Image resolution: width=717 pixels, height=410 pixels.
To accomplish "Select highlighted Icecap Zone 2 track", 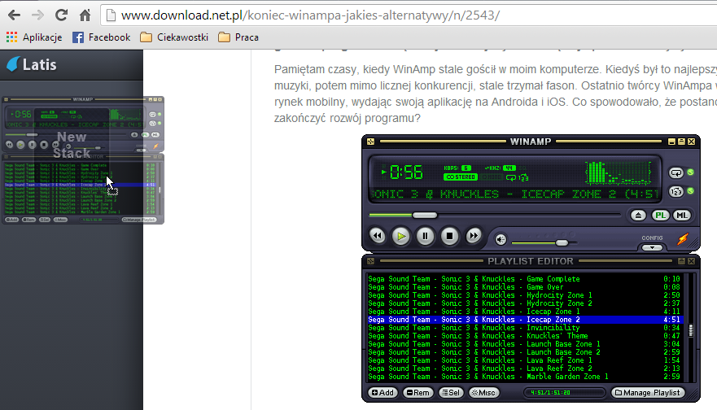I will tap(524, 320).
